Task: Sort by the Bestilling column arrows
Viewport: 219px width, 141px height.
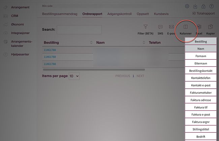Action: [91, 43]
